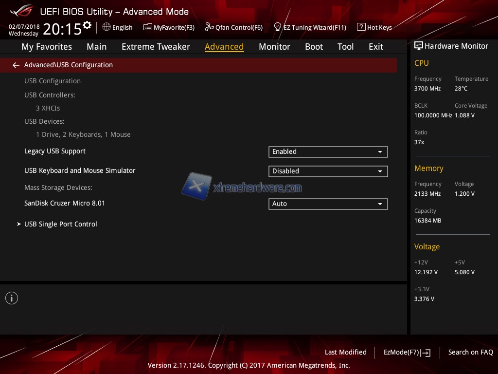Switch to the Boot tab
The image size is (498, 374).
314,47
